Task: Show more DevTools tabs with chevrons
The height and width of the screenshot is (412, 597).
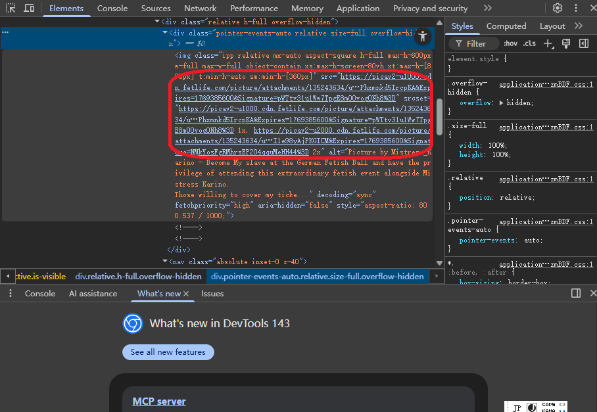Action: (487, 9)
